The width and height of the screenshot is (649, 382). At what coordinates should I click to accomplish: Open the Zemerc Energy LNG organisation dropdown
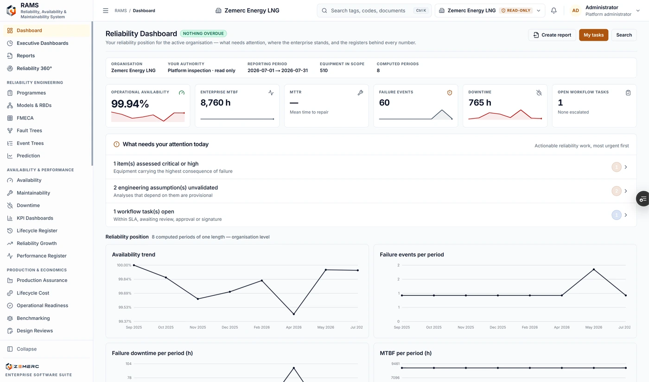click(490, 11)
